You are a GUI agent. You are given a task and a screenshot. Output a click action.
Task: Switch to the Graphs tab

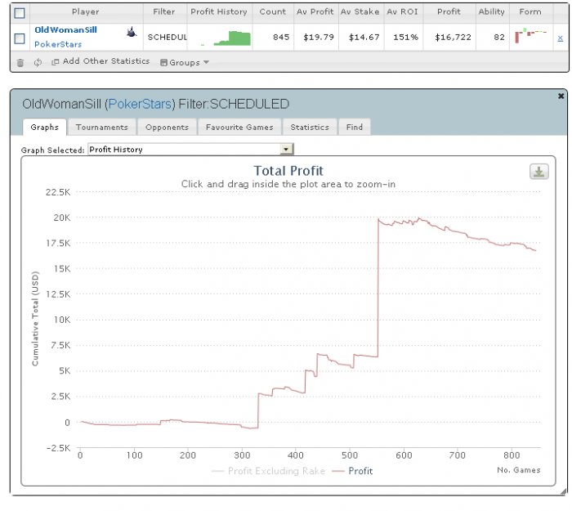tap(44, 127)
